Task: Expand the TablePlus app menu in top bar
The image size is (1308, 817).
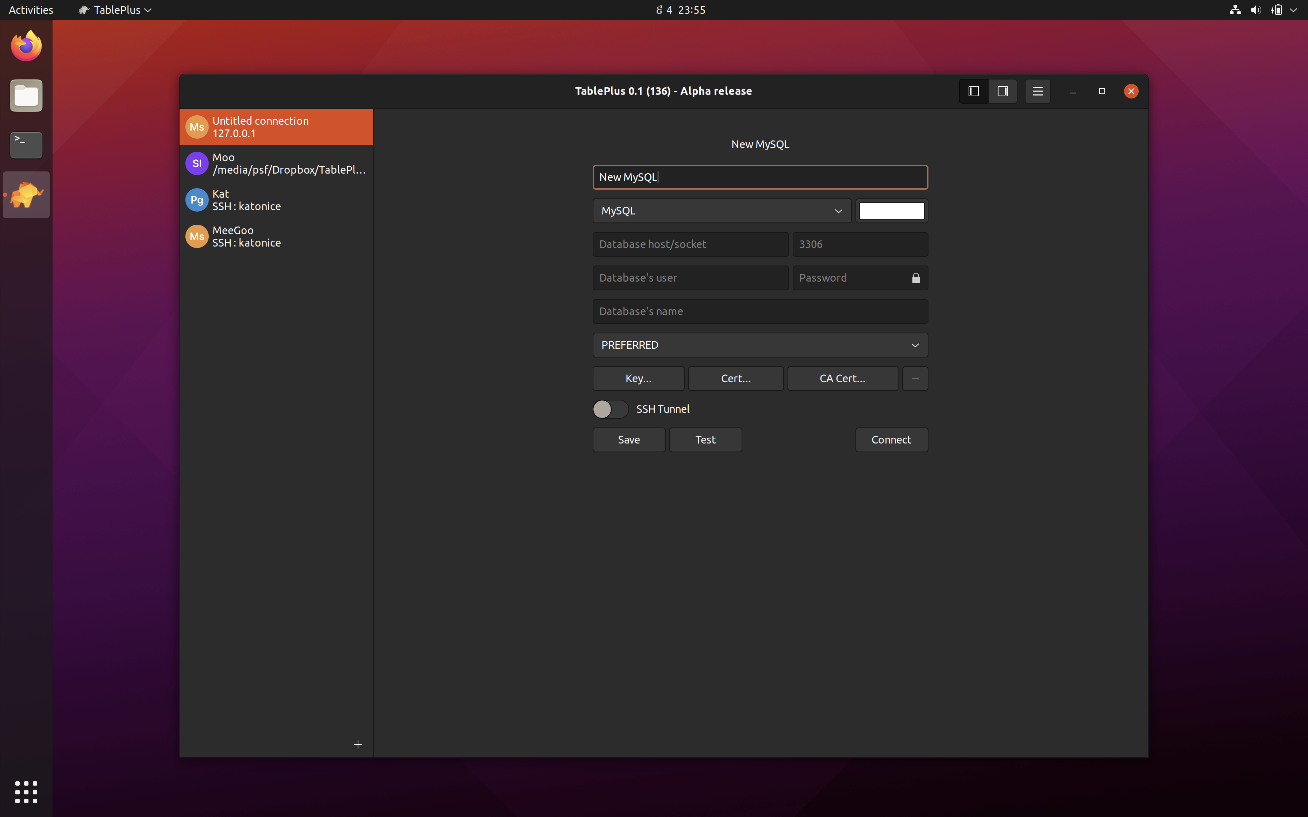Action: pyautogui.click(x=115, y=10)
